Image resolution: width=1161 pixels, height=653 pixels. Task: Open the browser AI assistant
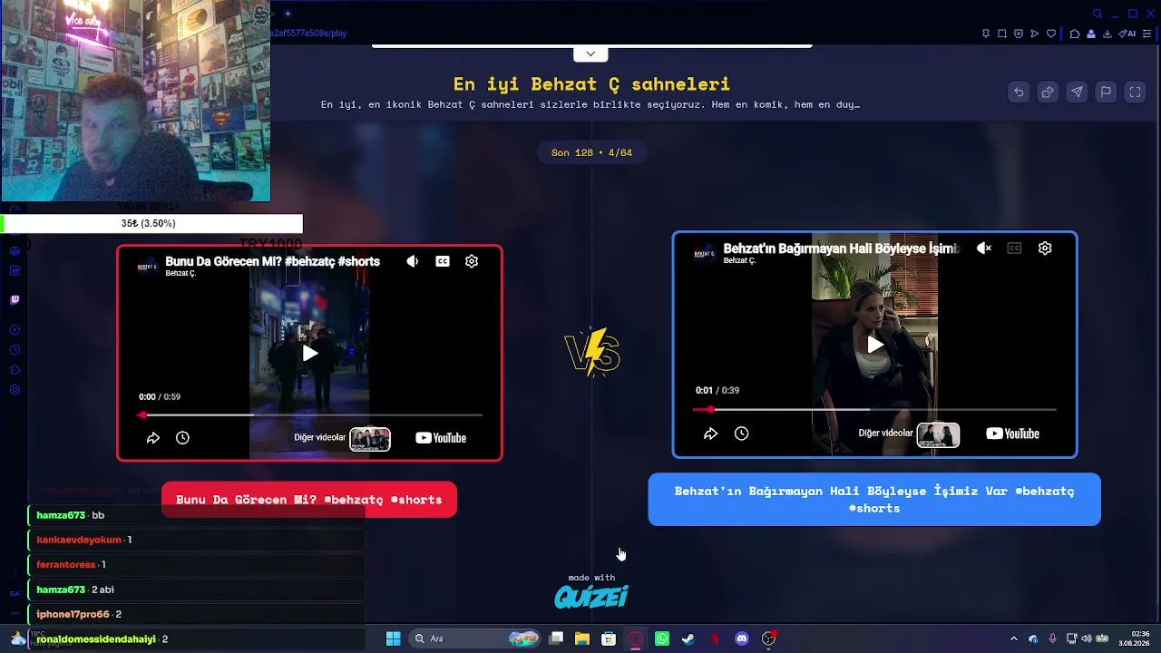coord(1127,34)
